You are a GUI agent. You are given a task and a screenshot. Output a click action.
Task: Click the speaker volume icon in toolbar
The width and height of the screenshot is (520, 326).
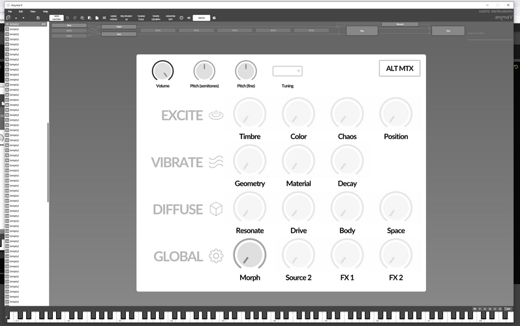(189, 18)
